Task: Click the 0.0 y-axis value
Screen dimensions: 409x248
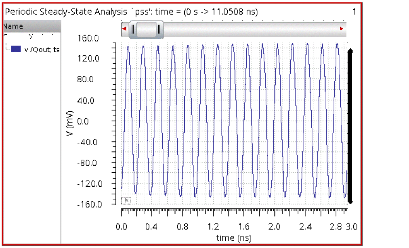Action: (x=83, y=121)
